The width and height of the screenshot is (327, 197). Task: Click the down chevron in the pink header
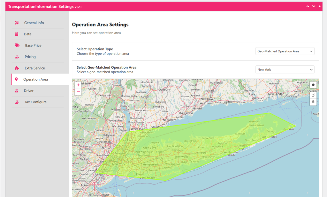[x=314, y=6]
